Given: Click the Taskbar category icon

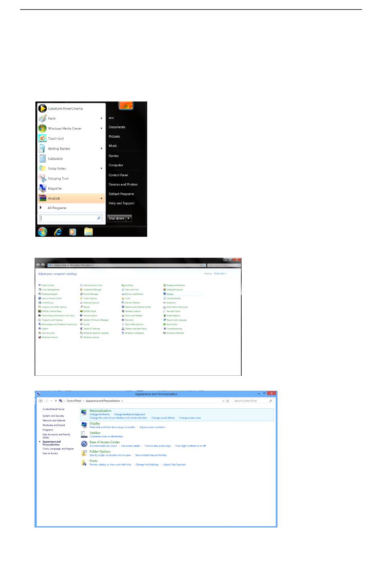Looking at the screenshot, I should point(84,435).
